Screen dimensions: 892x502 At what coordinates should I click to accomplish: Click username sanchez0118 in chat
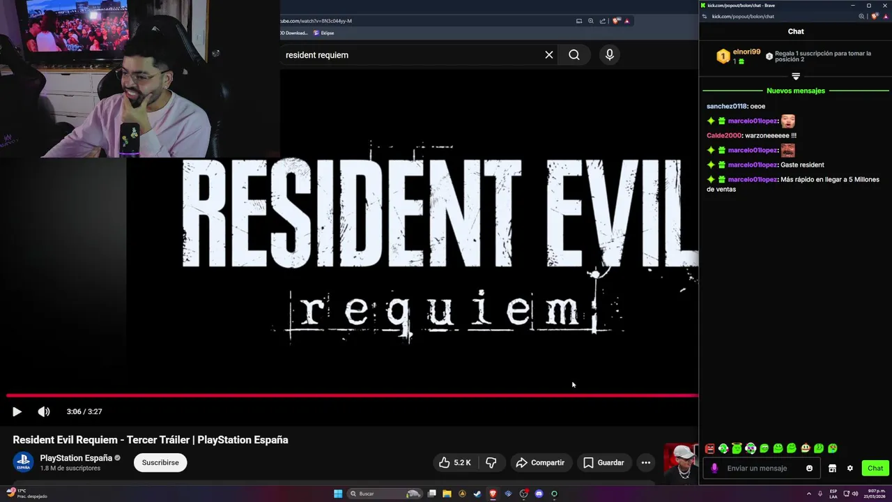(726, 106)
